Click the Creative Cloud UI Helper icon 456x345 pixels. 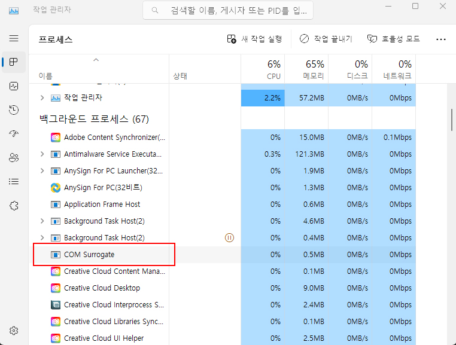pyautogui.click(x=56, y=338)
